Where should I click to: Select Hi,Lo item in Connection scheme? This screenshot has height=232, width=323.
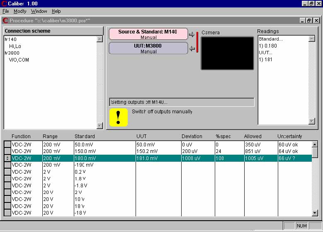coord(15,46)
